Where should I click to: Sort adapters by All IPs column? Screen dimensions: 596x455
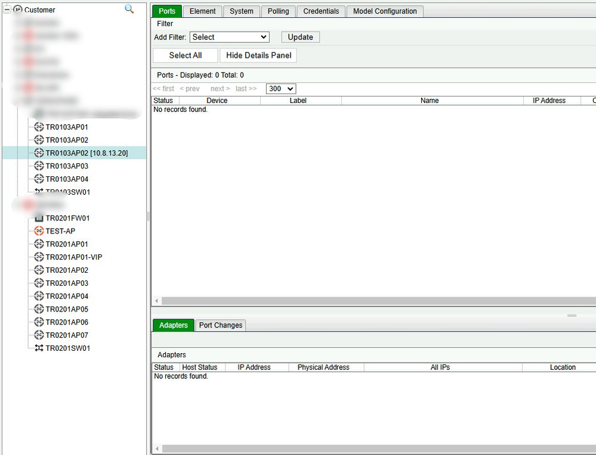point(443,367)
